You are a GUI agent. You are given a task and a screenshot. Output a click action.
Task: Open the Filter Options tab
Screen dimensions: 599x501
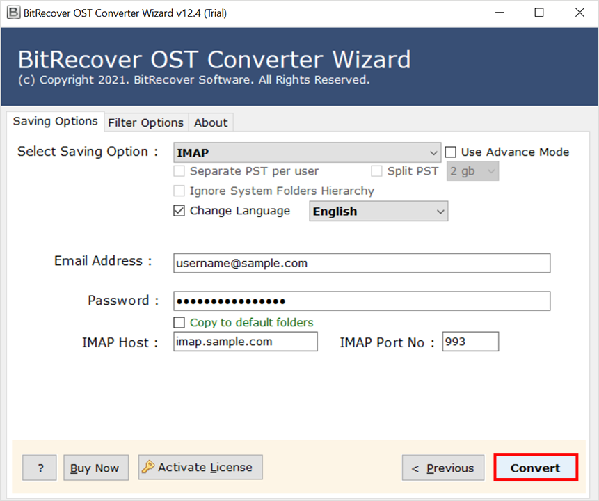coord(146,122)
